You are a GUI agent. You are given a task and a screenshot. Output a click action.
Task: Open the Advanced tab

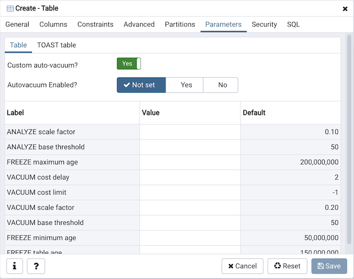pyautogui.click(x=139, y=24)
